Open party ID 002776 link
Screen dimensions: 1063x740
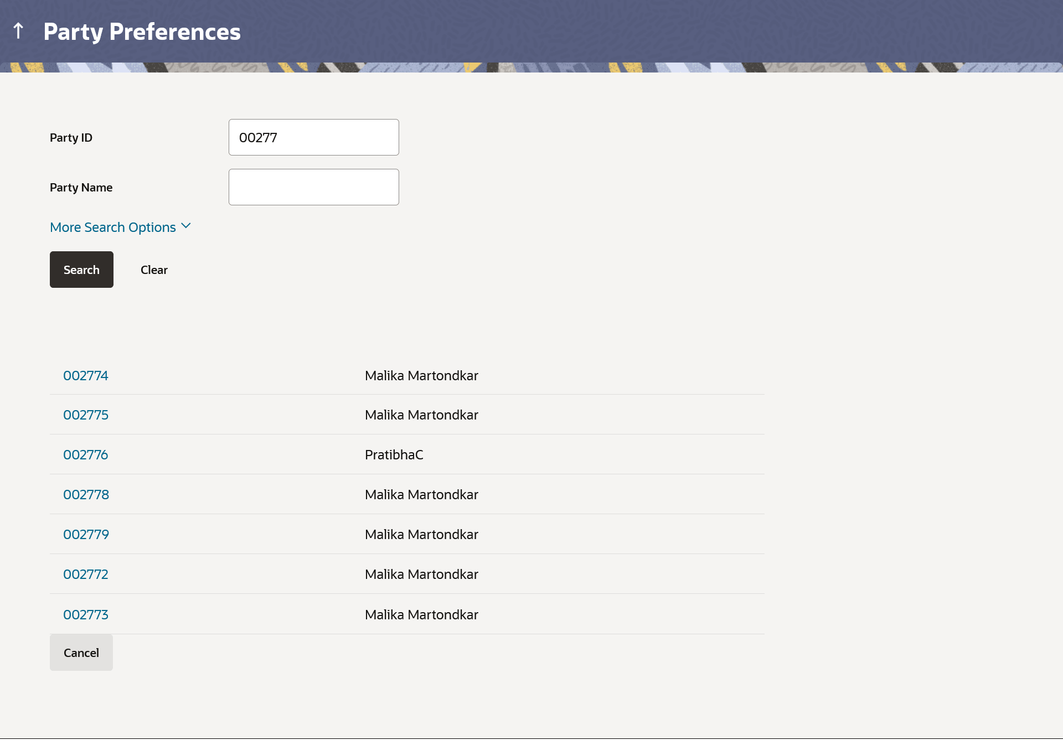click(x=85, y=455)
